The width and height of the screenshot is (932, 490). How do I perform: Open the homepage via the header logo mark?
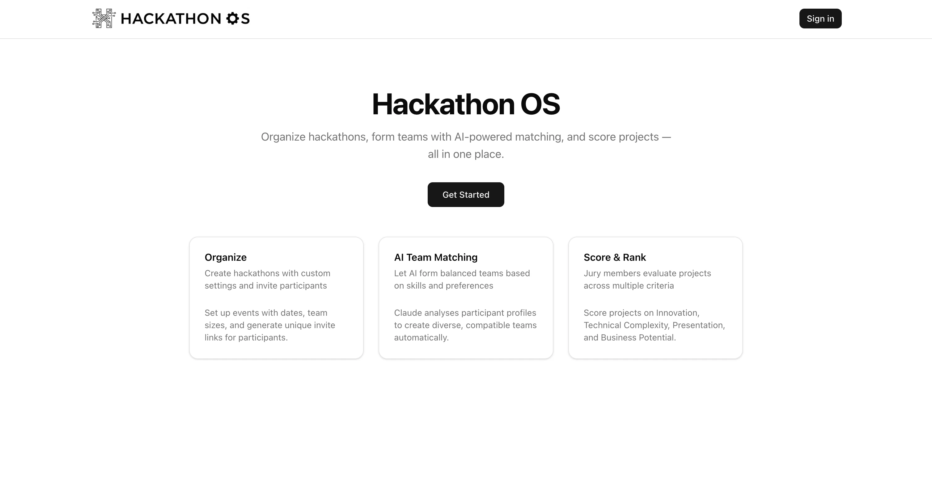[x=102, y=19]
